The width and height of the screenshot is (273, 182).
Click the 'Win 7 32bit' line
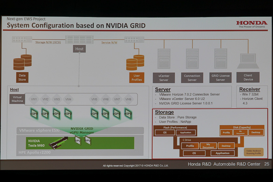(x=250, y=94)
